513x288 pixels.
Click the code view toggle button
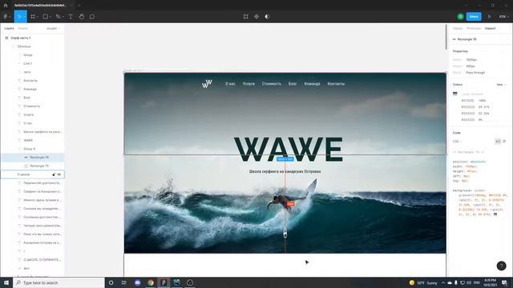498,142
